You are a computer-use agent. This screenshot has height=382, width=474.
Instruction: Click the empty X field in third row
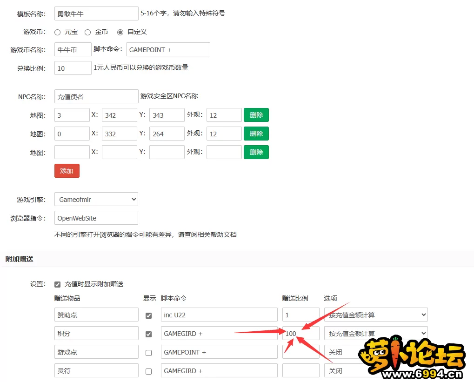pyautogui.click(x=120, y=152)
